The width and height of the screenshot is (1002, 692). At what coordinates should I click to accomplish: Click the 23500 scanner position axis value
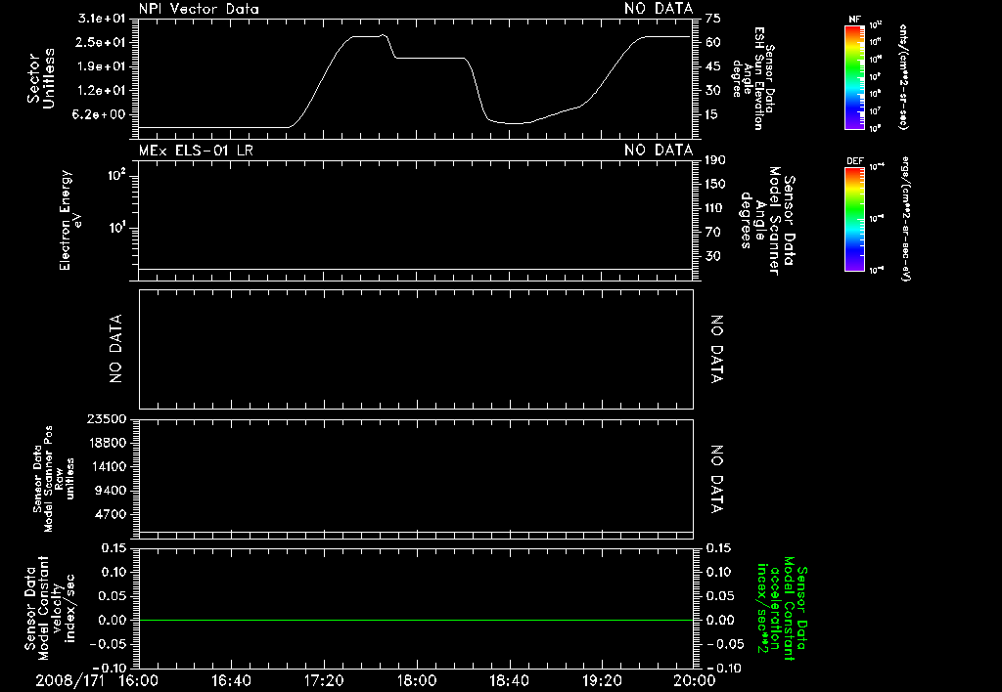point(106,418)
